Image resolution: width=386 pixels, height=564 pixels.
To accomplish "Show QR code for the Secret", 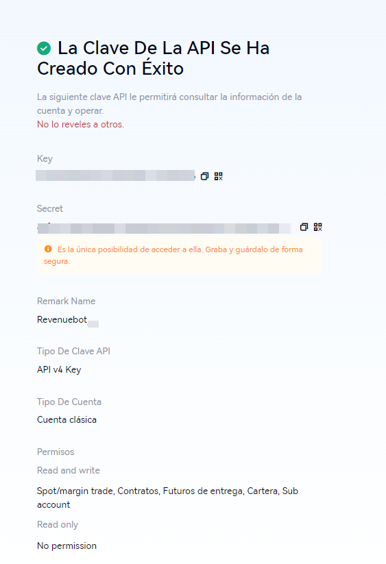I will pyautogui.click(x=317, y=227).
